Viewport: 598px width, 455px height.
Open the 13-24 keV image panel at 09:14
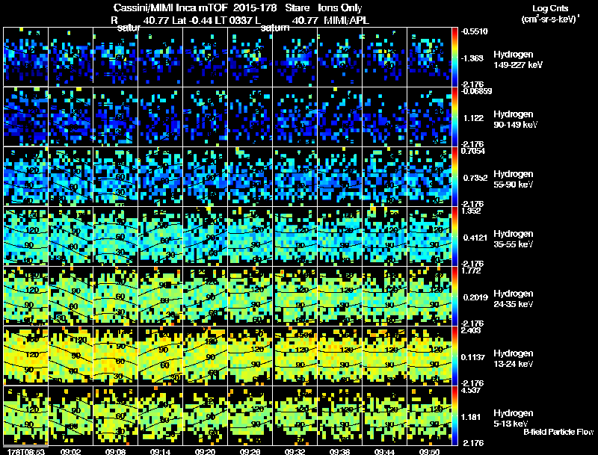pyautogui.click(x=160, y=356)
